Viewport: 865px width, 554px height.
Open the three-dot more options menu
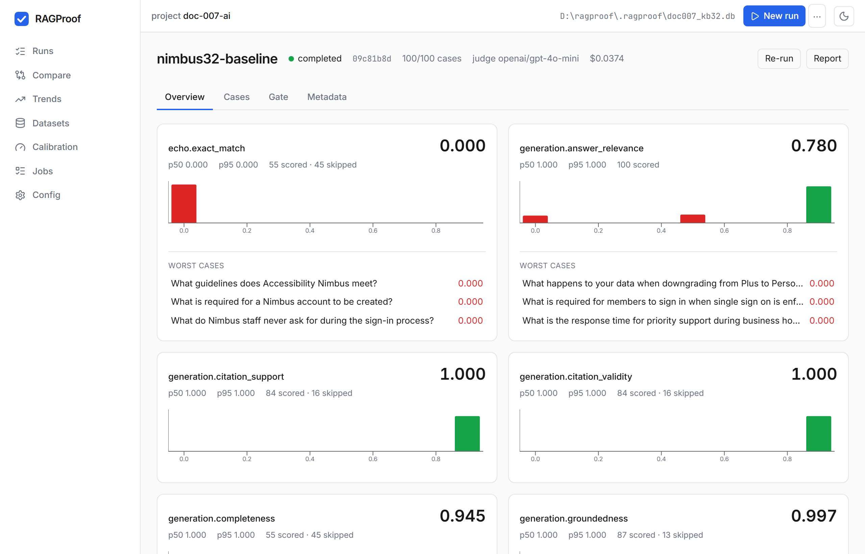tap(817, 16)
